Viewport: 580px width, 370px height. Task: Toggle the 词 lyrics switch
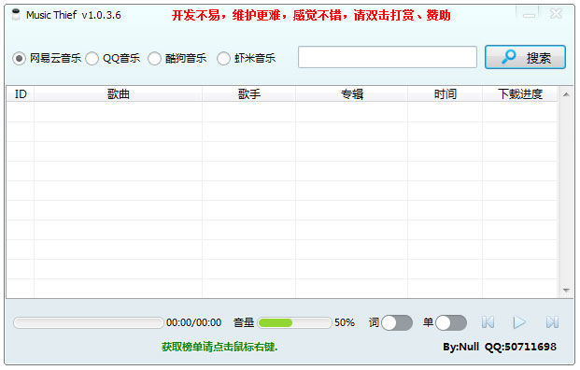point(397,323)
